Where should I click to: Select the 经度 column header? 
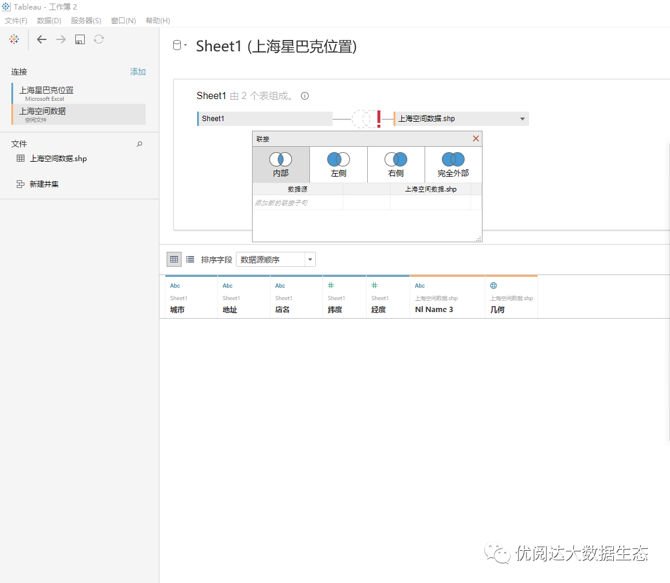[x=388, y=297]
